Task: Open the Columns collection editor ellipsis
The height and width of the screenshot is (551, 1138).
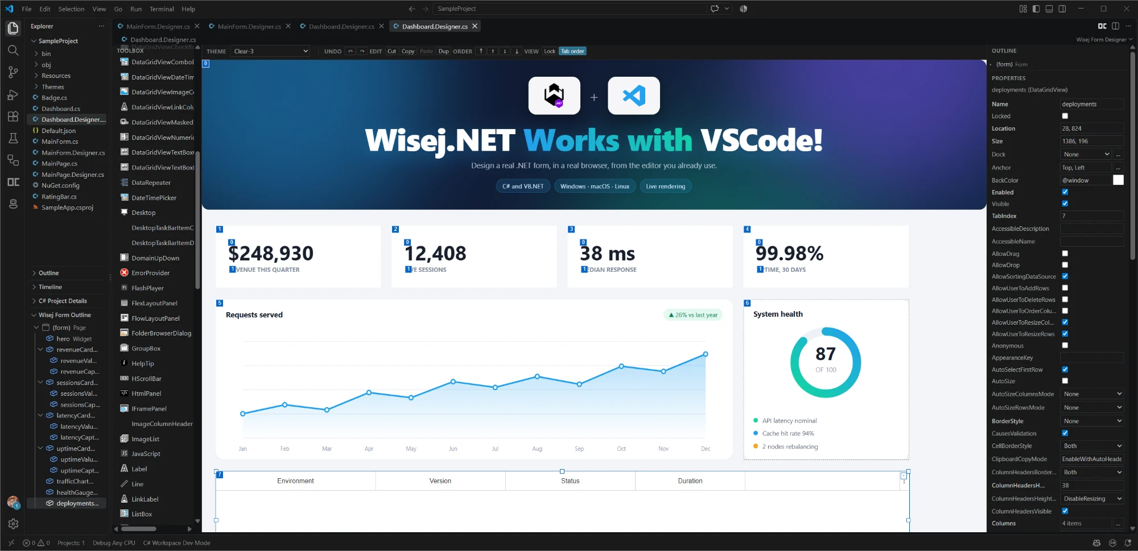Action: tap(1118, 524)
